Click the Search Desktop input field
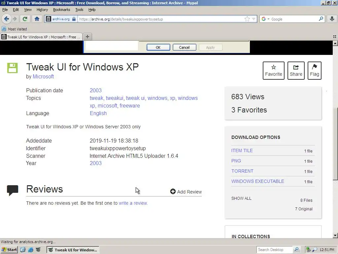338x254 pixels. click(274, 250)
